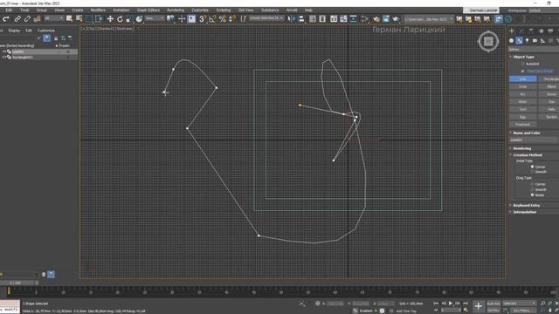Toggle the Angle Snap icon
Viewport: 559px width, 314px height.
click(x=212, y=19)
